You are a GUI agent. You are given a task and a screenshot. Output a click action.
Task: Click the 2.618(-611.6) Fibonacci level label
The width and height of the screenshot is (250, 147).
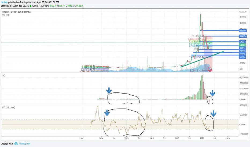197,70
